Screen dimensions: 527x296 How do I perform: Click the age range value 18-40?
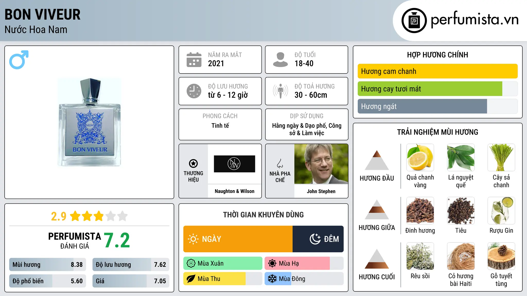point(304,63)
